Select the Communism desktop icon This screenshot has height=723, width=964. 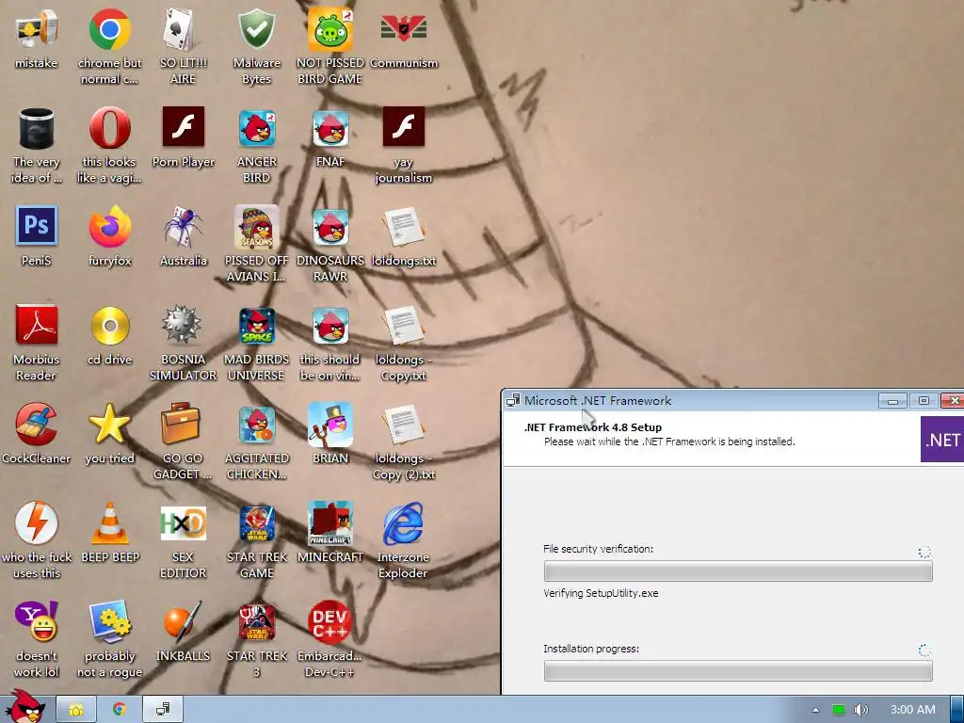tap(403, 29)
